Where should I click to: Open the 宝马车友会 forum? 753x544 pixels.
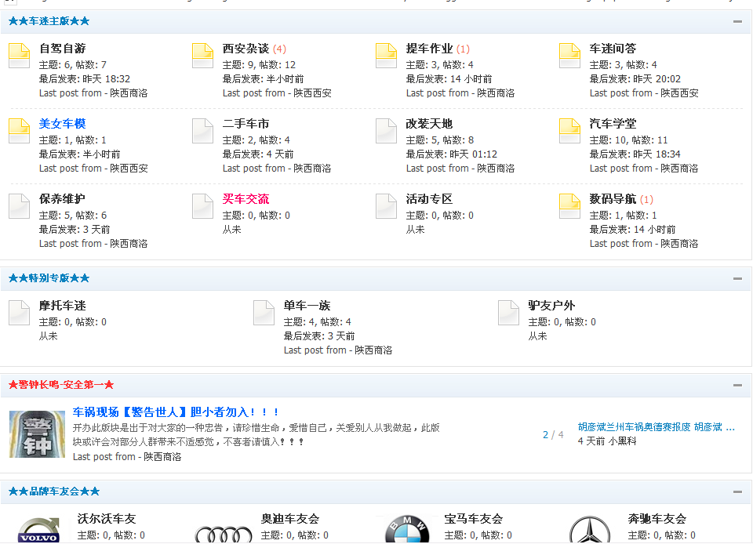474,519
